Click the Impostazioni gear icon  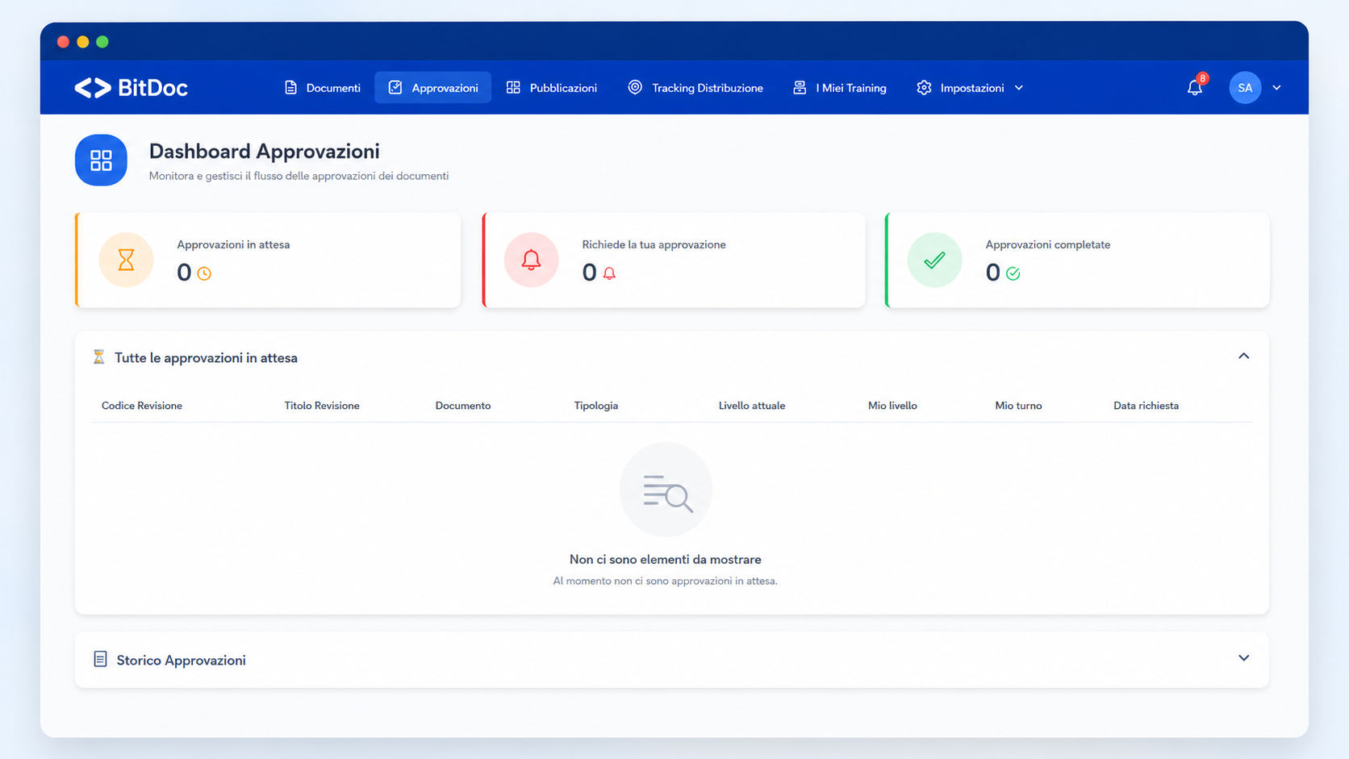924,87
